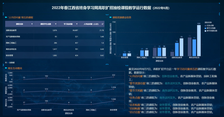This screenshot has width=224, height=117.
Task: Click data point 1,324 in 总回帖数 line
Action: [114, 89]
